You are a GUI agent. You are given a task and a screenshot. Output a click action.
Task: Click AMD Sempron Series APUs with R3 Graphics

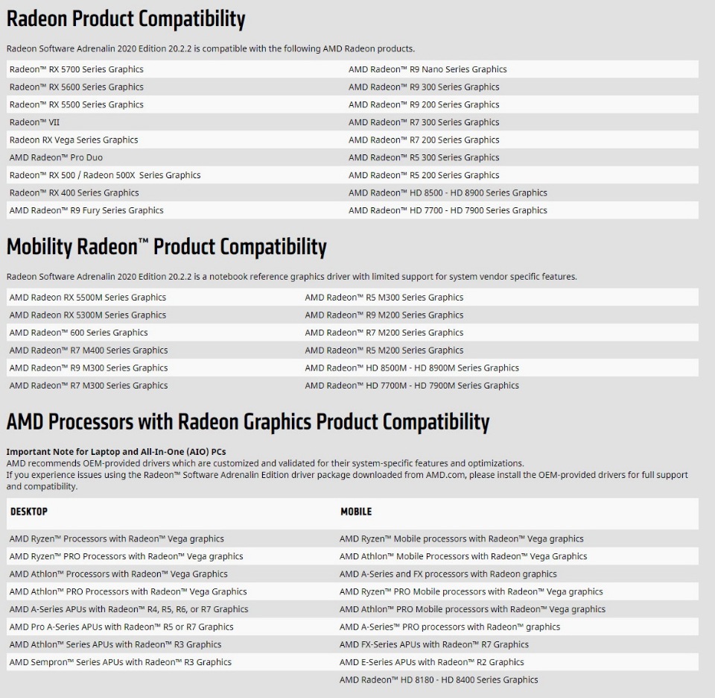click(120, 662)
